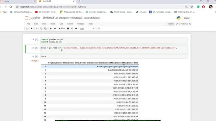Open the Insert menu
This screenshot has height=121, width=216.
click(53, 24)
